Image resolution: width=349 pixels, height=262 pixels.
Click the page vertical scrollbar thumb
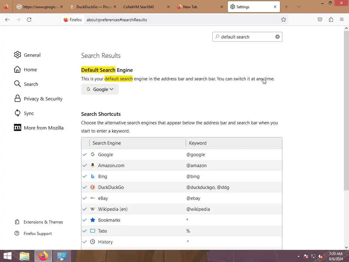[346, 110]
